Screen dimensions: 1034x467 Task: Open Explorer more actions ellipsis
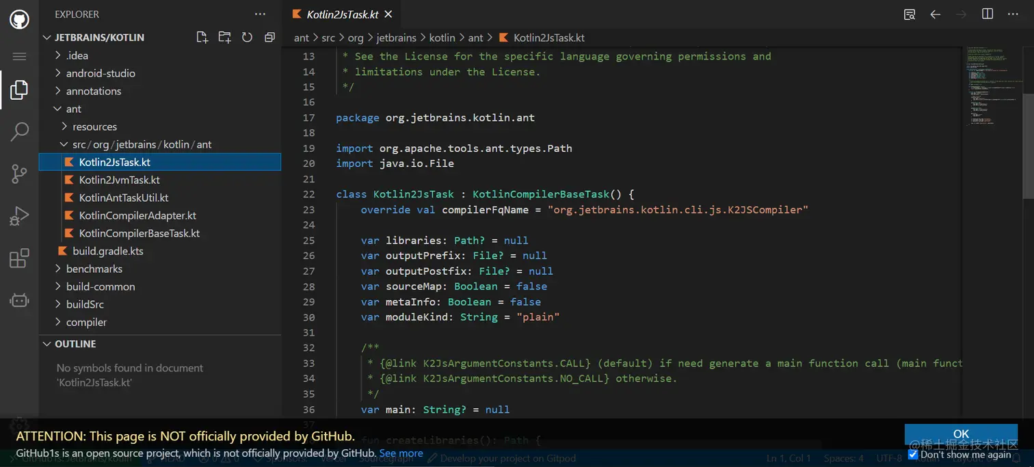[260, 14]
